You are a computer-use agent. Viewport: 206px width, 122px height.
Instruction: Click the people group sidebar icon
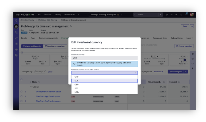point(16,50)
